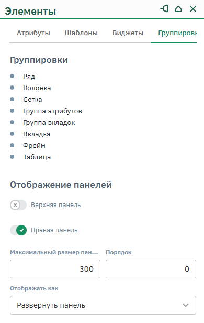This screenshot has height=323, width=204.
Task: Disable the Правая панель toggle
Action: click(18, 230)
